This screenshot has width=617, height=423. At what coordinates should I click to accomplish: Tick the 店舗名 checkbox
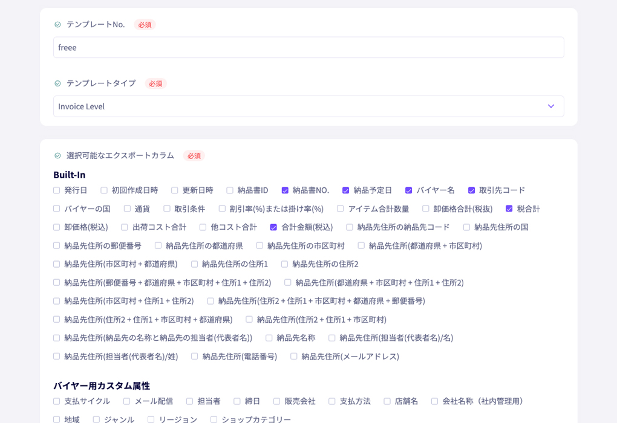pos(387,401)
